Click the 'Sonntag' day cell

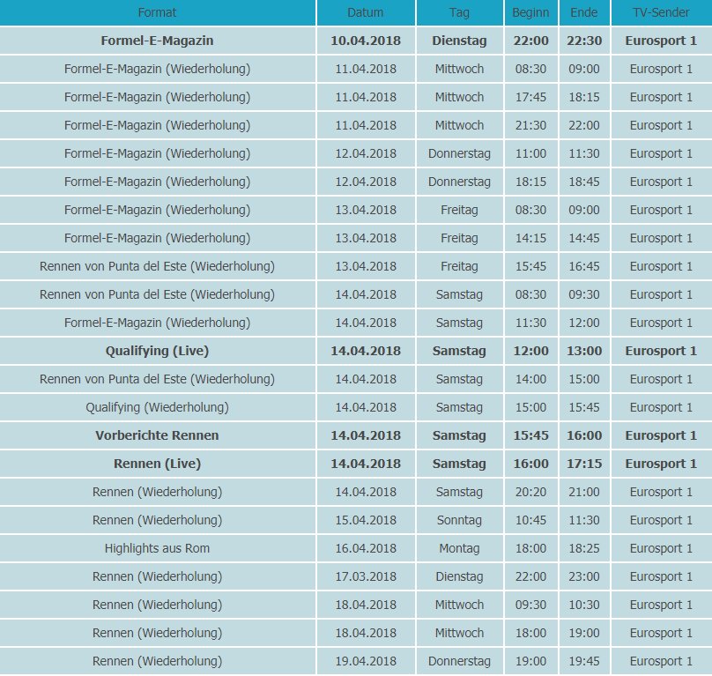pos(459,520)
